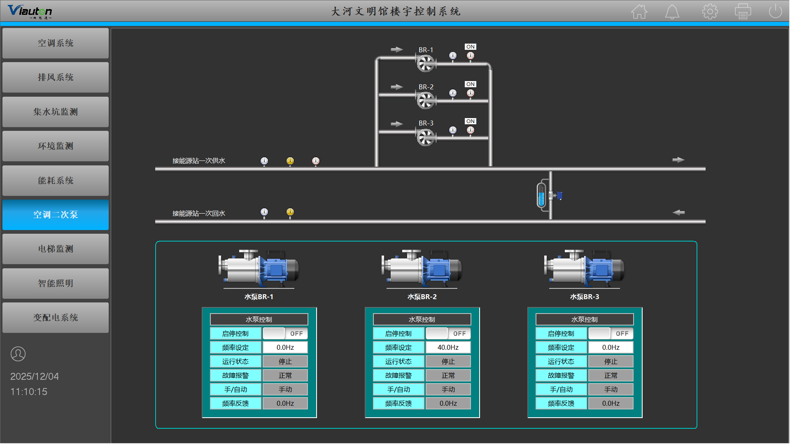790x444 pixels.
Task: Click the blue level tube on bypass pipe
Action: [541, 195]
